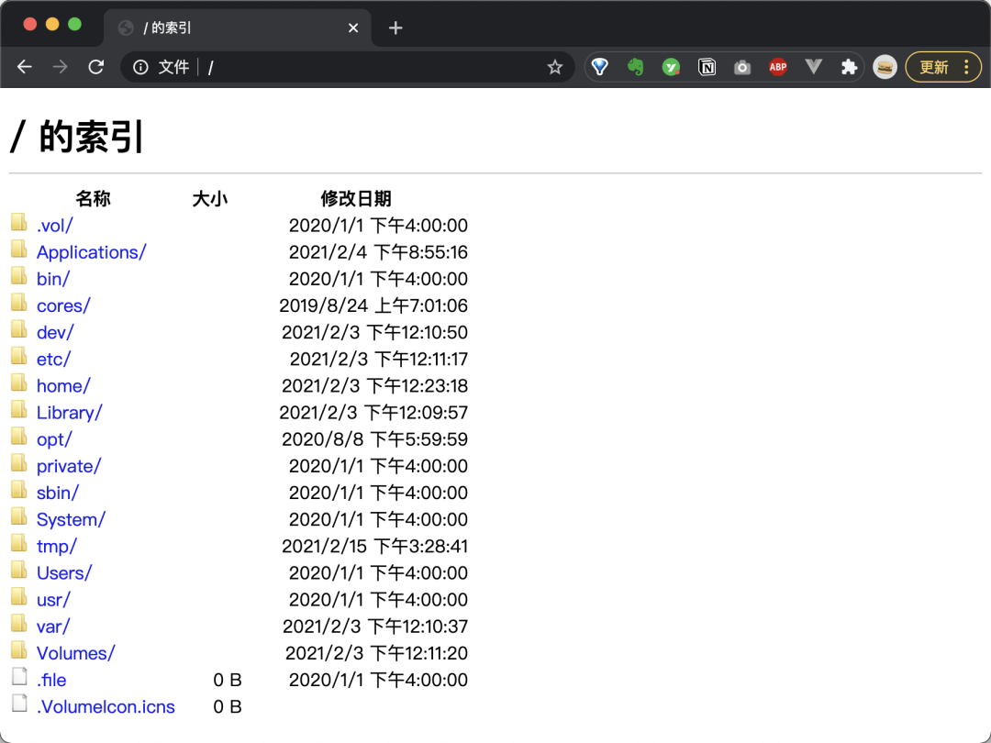Click the date 2021/2/15 下午3:28:41
This screenshot has height=743, width=991.
374,546
